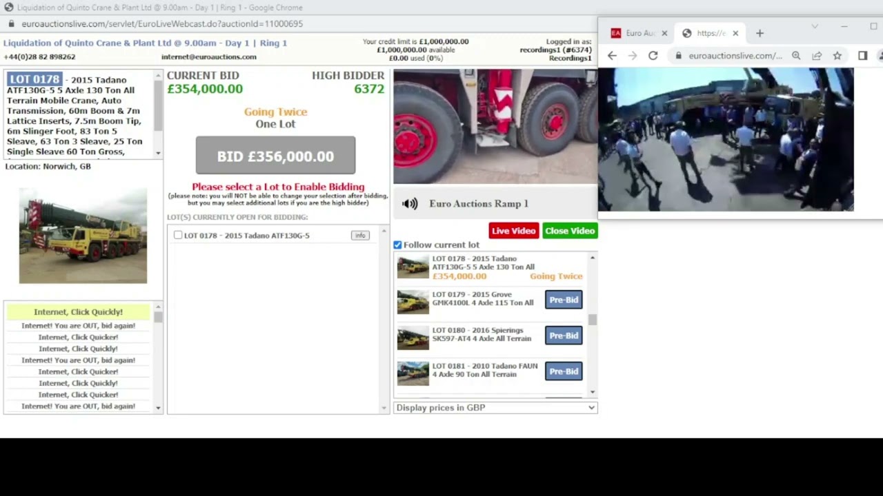Open the side panel icon in Chrome
This screenshot has width=883, height=496.
[x=862, y=56]
